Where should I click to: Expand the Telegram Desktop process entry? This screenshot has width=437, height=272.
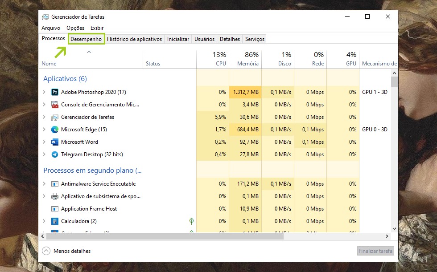[x=44, y=154]
